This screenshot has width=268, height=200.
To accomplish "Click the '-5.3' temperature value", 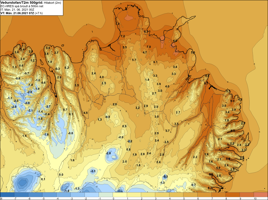I will pos(165,176).
